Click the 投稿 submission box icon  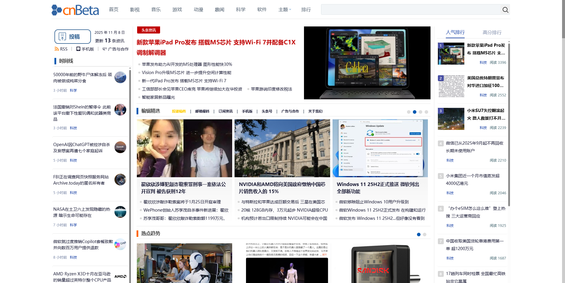tap(62, 36)
